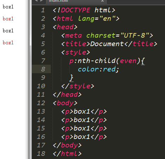Click the opening body tag on line 12
Screen dimensions: 165x159
(65, 103)
